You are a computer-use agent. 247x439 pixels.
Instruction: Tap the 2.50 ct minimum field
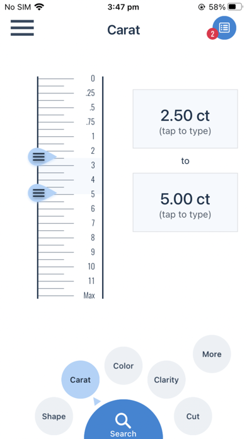(x=185, y=119)
